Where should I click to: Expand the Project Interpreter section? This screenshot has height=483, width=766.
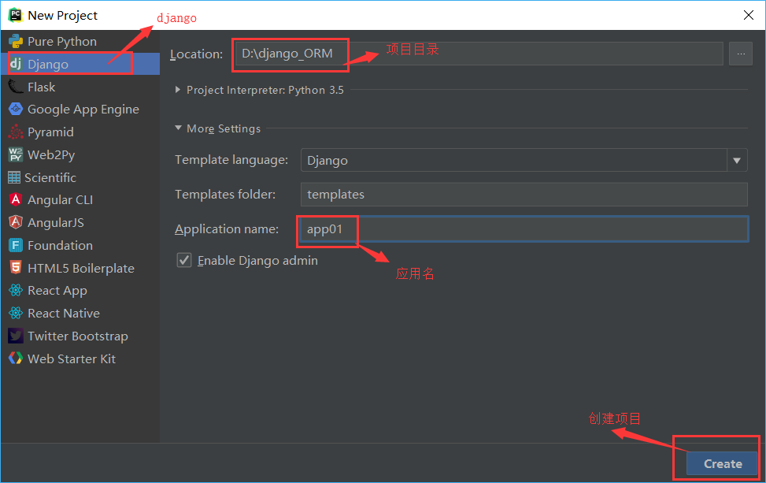point(178,90)
